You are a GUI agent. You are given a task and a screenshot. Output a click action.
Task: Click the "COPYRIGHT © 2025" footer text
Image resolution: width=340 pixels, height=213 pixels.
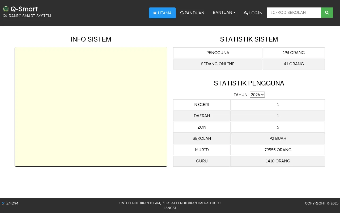[x=322, y=203]
